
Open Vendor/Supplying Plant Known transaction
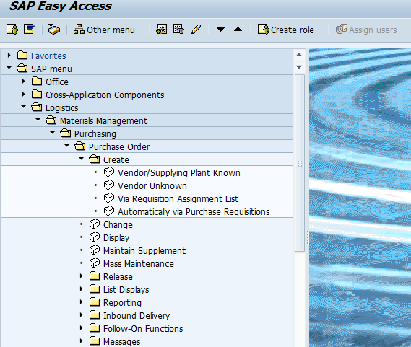click(x=179, y=173)
